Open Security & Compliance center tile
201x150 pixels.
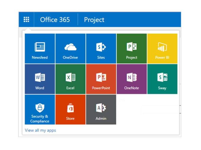[x=40, y=110]
